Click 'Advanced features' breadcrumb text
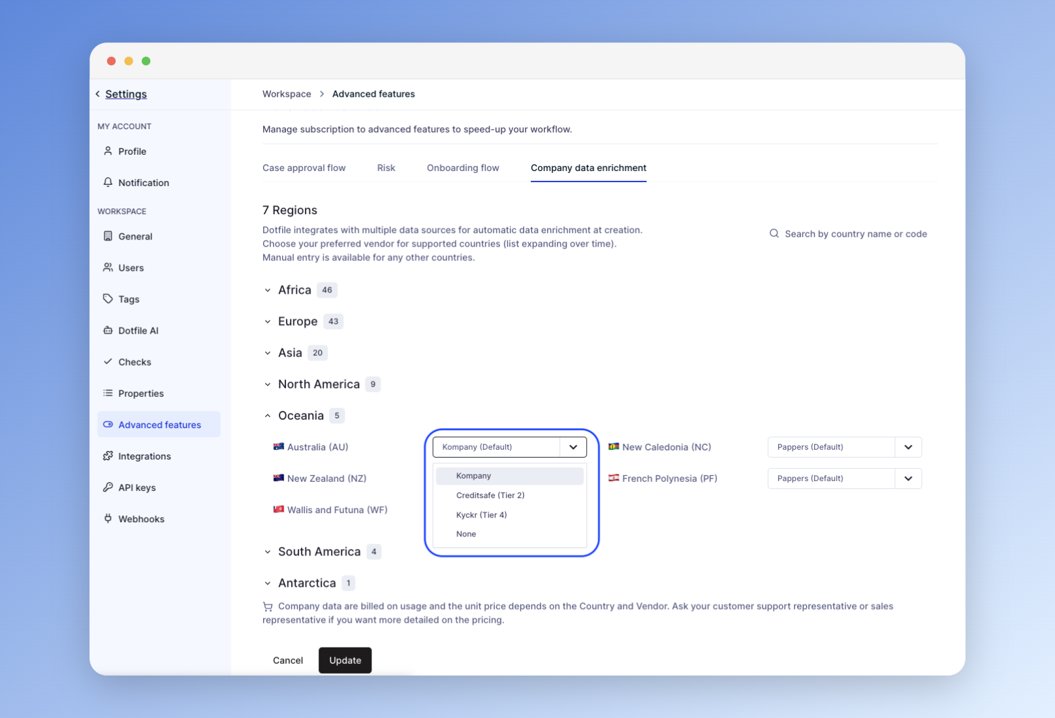 click(x=373, y=94)
